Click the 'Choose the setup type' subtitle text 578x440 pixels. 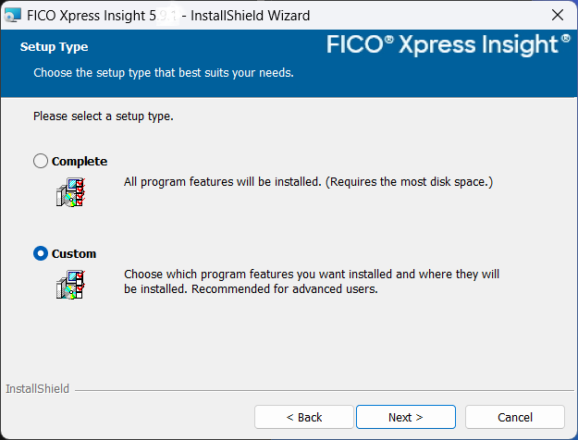(164, 72)
